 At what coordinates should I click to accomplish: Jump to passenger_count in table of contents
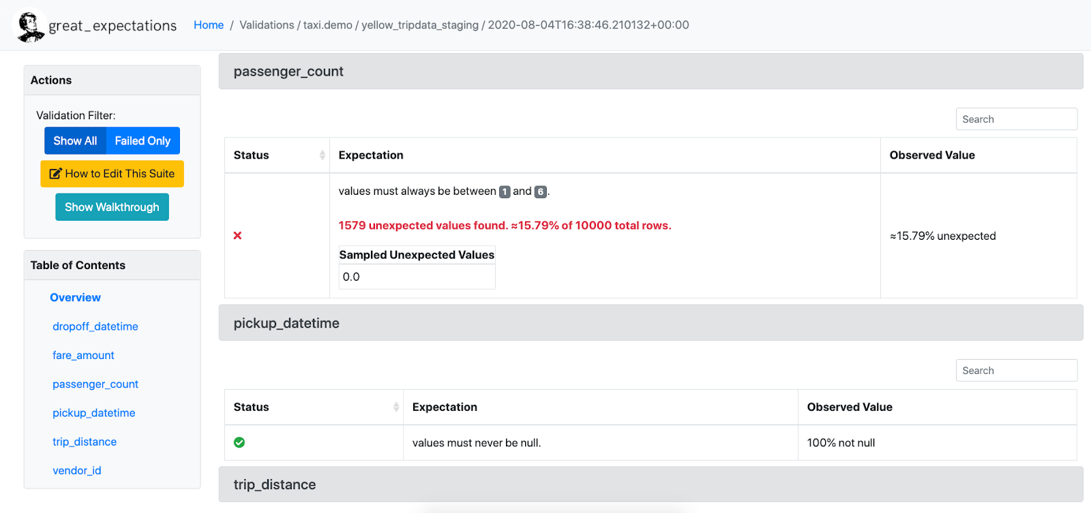pos(95,384)
